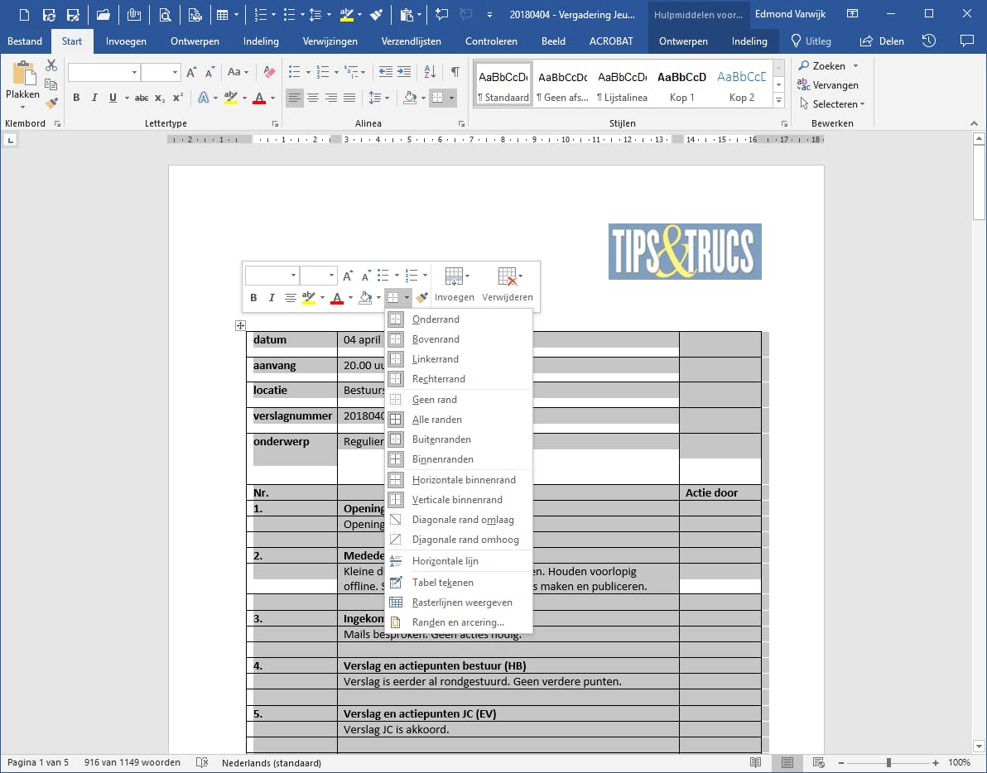Image resolution: width=987 pixels, height=773 pixels.
Task: Click the superscript x² icon
Action: pyautogui.click(x=178, y=98)
